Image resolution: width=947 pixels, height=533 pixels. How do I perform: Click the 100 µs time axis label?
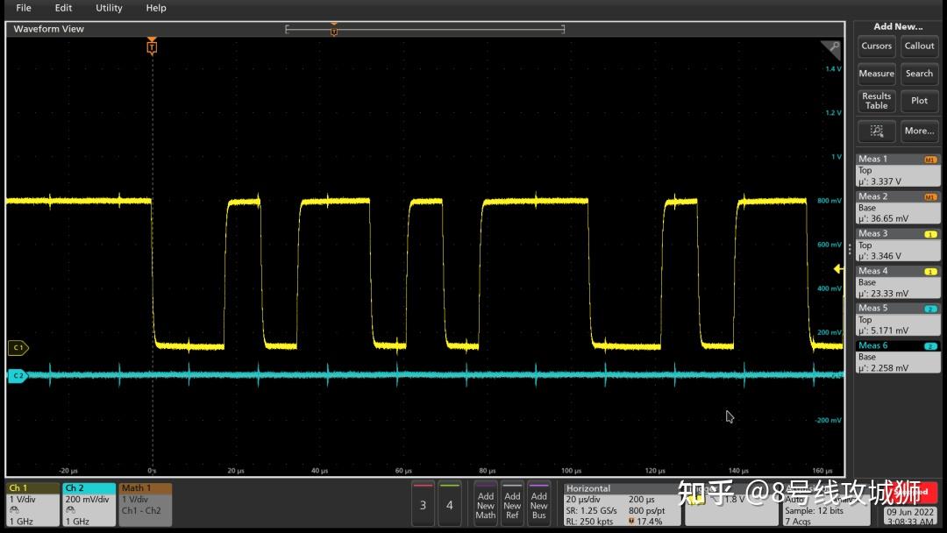coord(571,470)
